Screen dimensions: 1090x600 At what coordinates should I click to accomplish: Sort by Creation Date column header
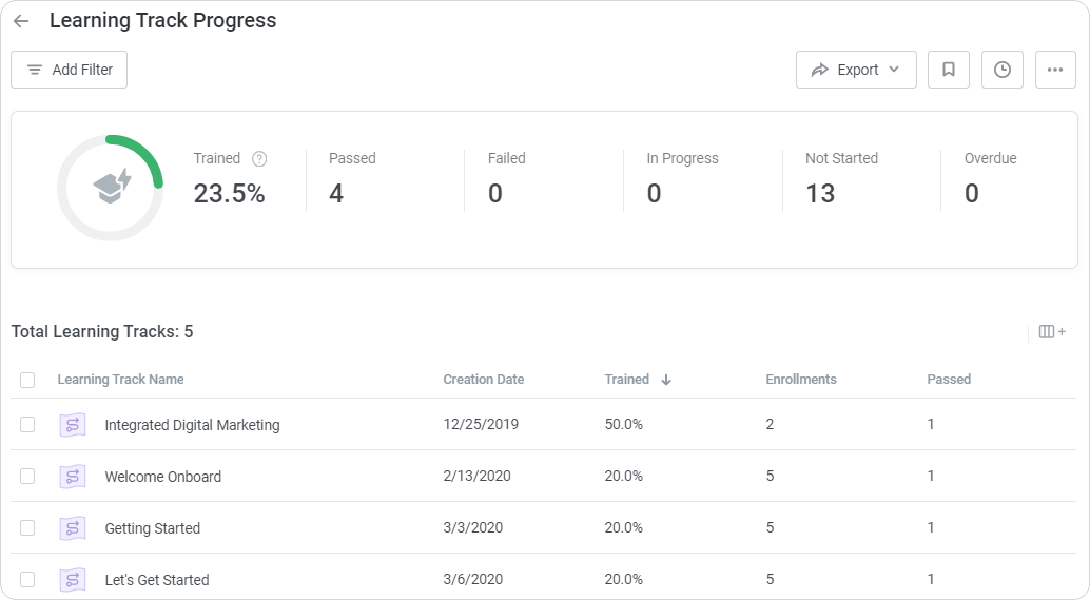(483, 379)
